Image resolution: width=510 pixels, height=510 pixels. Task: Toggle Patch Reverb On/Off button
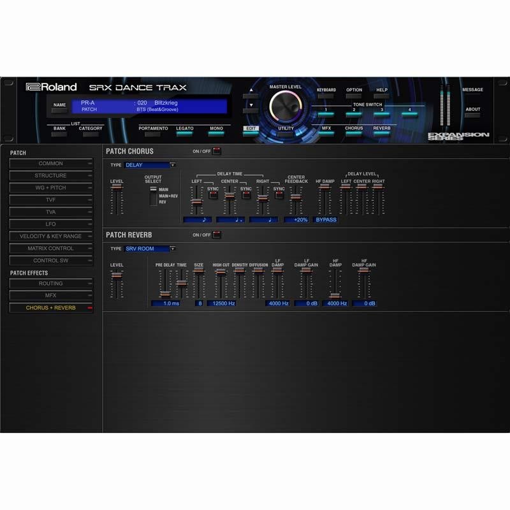point(217,235)
